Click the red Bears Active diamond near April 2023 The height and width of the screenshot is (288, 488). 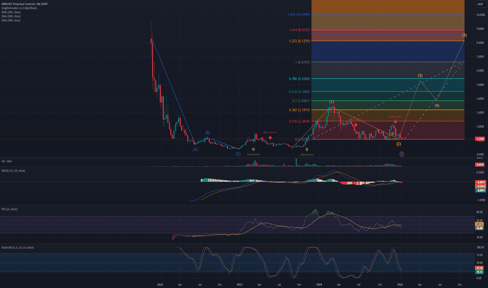click(x=270, y=137)
